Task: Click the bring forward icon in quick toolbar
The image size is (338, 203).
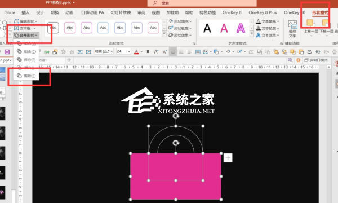Action: click(293, 52)
